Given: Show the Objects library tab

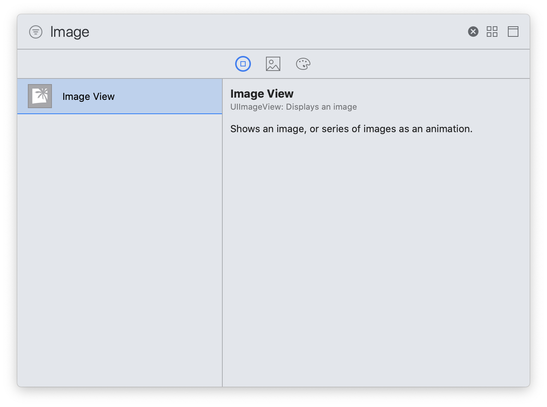Looking at the screenshot, I should click(x=243, y=64).
